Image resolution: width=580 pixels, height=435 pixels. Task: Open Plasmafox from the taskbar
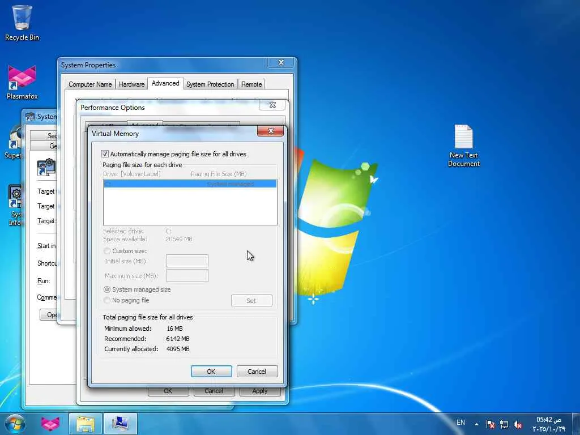coord(50,424)
